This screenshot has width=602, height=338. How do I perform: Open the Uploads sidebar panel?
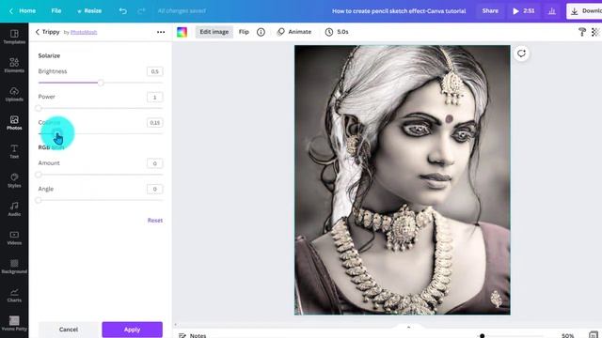pyautogui.click(x=14, y=94)
